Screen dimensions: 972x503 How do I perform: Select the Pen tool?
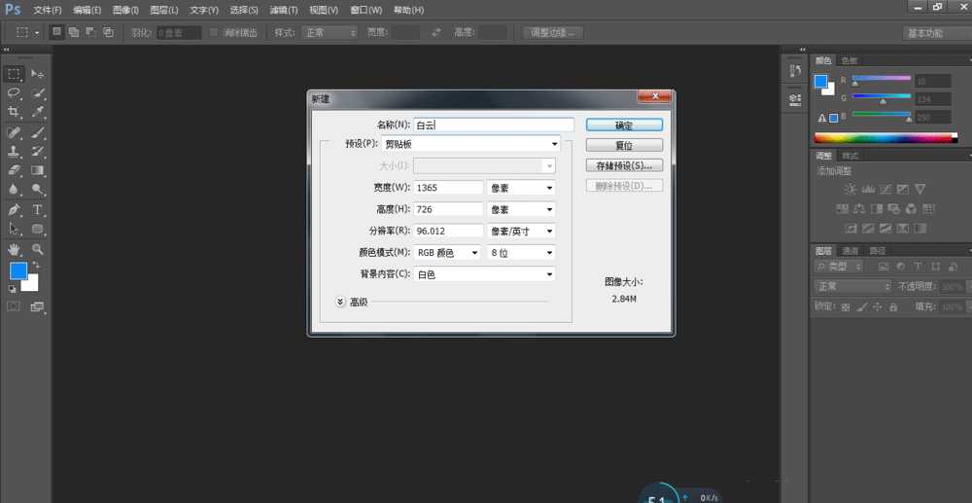(15, 210)
